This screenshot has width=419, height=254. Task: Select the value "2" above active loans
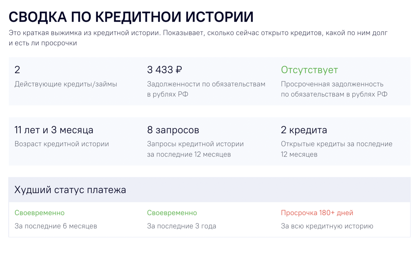(x=17, y=70)
